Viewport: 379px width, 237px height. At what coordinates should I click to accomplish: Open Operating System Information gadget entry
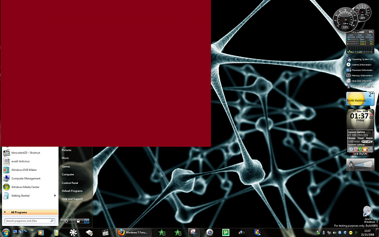(x=360, y=59)
